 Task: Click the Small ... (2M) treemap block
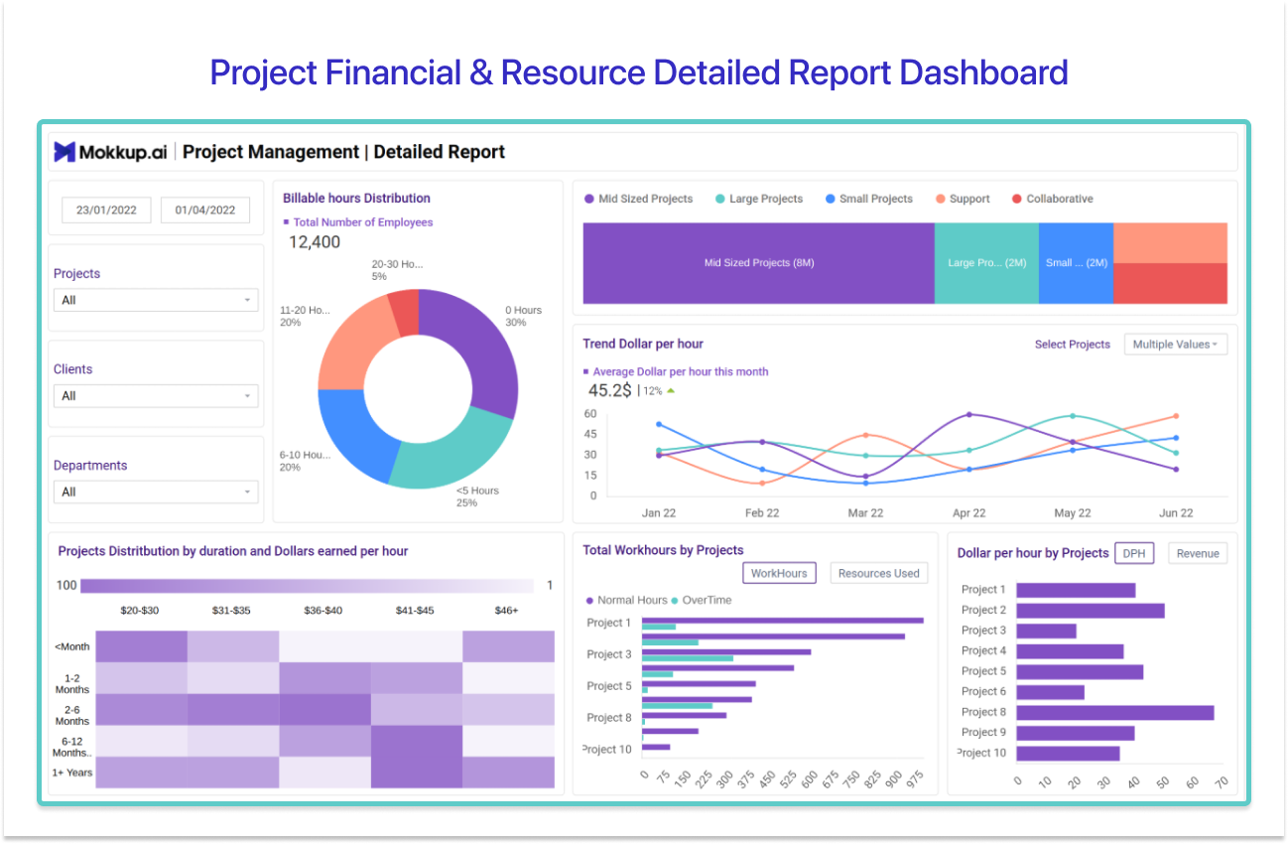point(1076,263)
